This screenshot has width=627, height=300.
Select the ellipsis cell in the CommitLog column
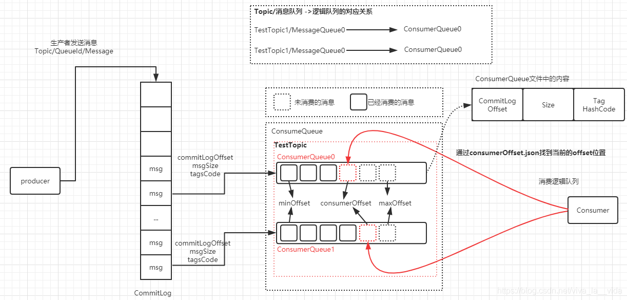pyautogui.click(x=156, y=218)
